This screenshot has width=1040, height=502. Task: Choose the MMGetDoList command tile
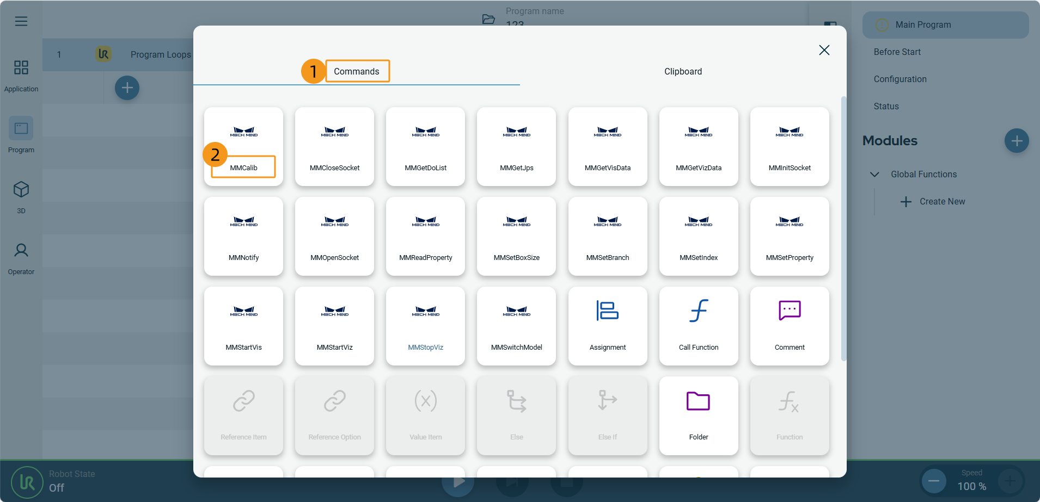[425, 146]
